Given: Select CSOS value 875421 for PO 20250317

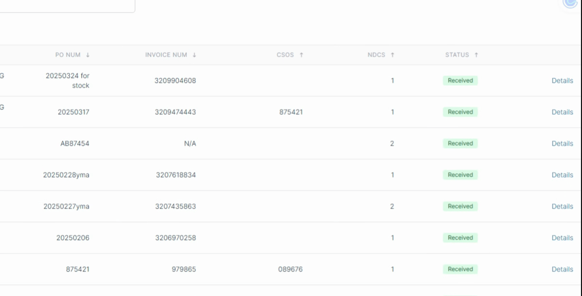Looking at the screenshot, I should click(x=291, y=112).
